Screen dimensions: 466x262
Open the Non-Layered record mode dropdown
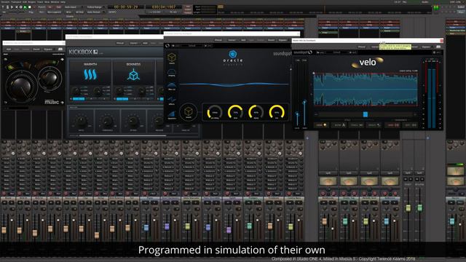coord(55,12)
